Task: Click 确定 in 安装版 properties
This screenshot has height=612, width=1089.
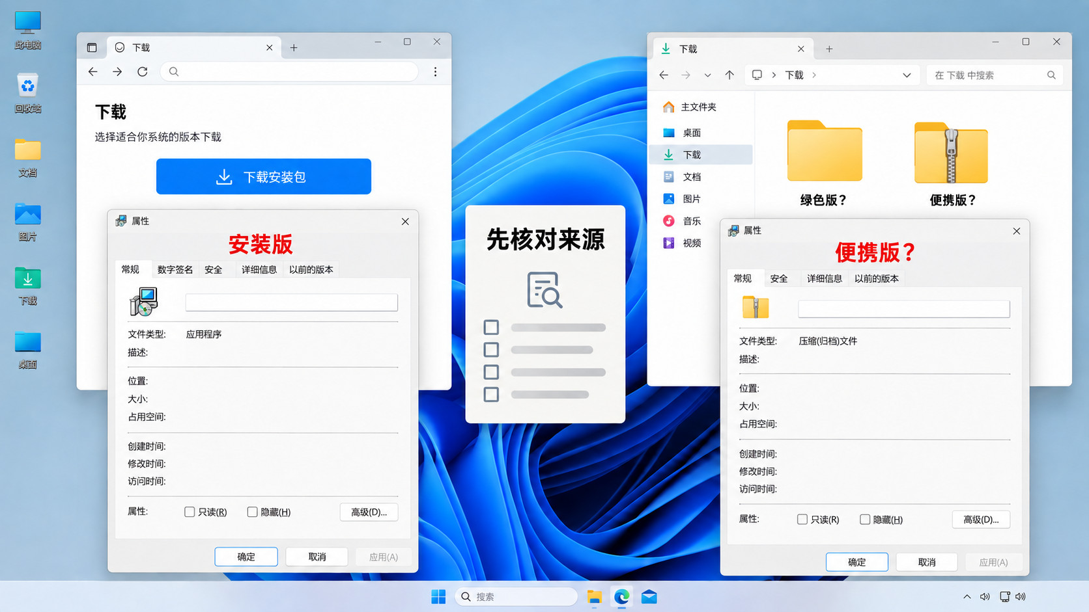Action: pos(246,557)
